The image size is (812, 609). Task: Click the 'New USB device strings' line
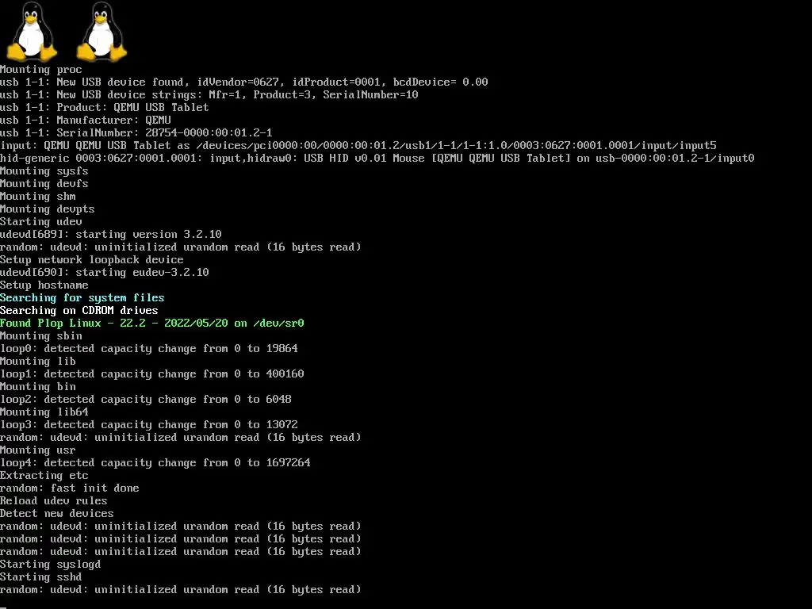coord(209,95)
